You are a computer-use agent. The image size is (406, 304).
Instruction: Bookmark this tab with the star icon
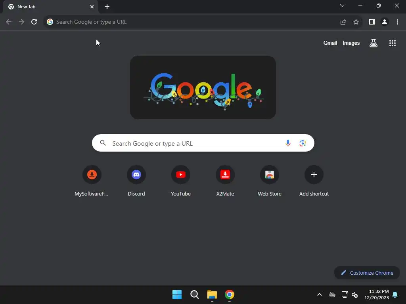[356, 22]
